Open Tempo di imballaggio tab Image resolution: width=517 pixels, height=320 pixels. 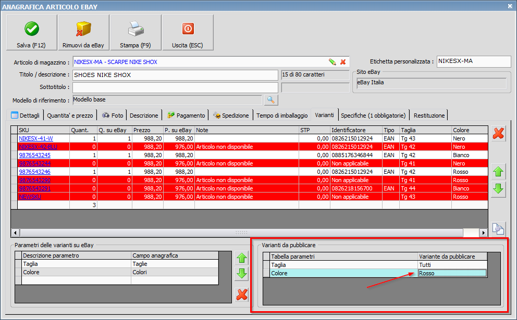coord(282,115)
